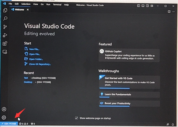Screen dimensions: 178x127
Task: Open the File menu
Action: [x=10, y=4]
